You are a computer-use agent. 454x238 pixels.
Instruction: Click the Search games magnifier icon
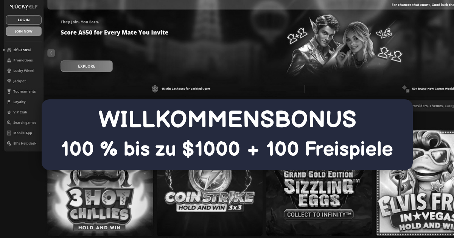click(x=9, y=123)
